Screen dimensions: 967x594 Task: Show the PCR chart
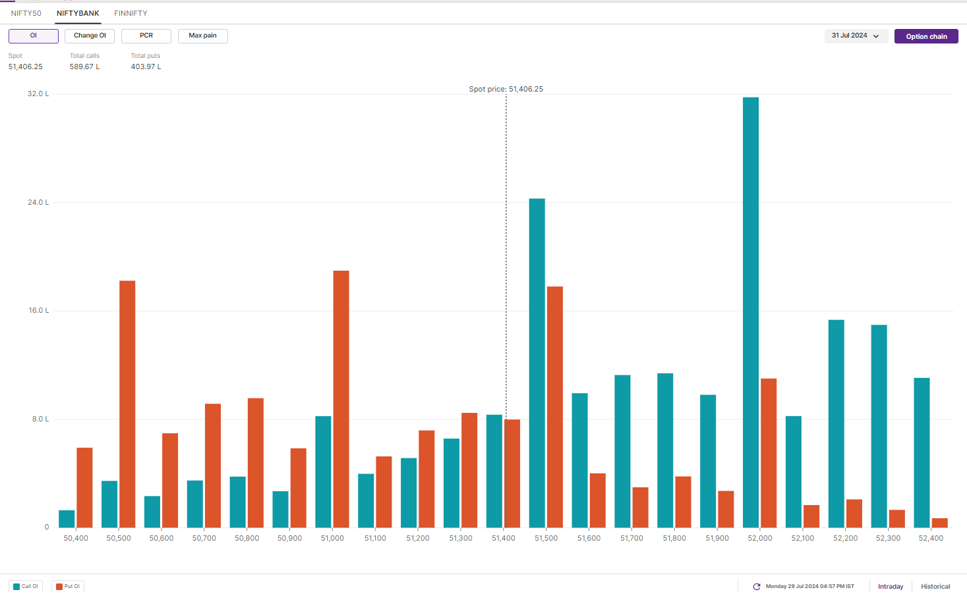coord(146,36)
